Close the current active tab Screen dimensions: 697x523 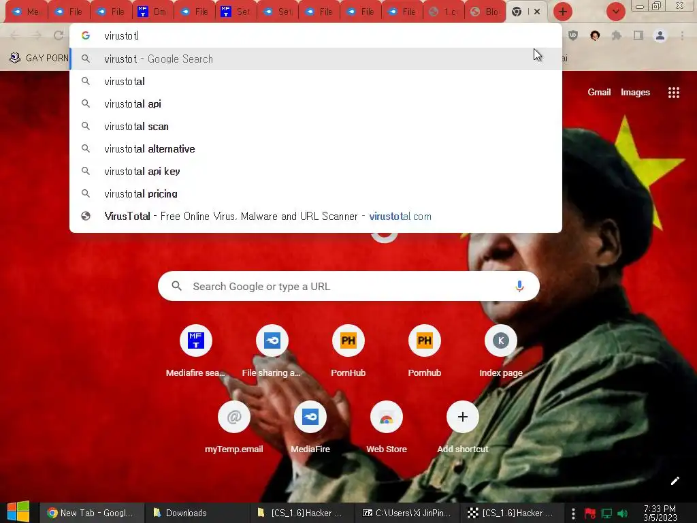(x=537, y=12)
